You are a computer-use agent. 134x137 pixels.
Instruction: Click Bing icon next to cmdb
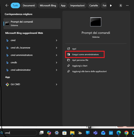click(x=8, y=62)
